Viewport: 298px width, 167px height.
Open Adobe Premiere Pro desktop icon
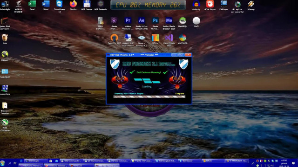tap(128, 23)
